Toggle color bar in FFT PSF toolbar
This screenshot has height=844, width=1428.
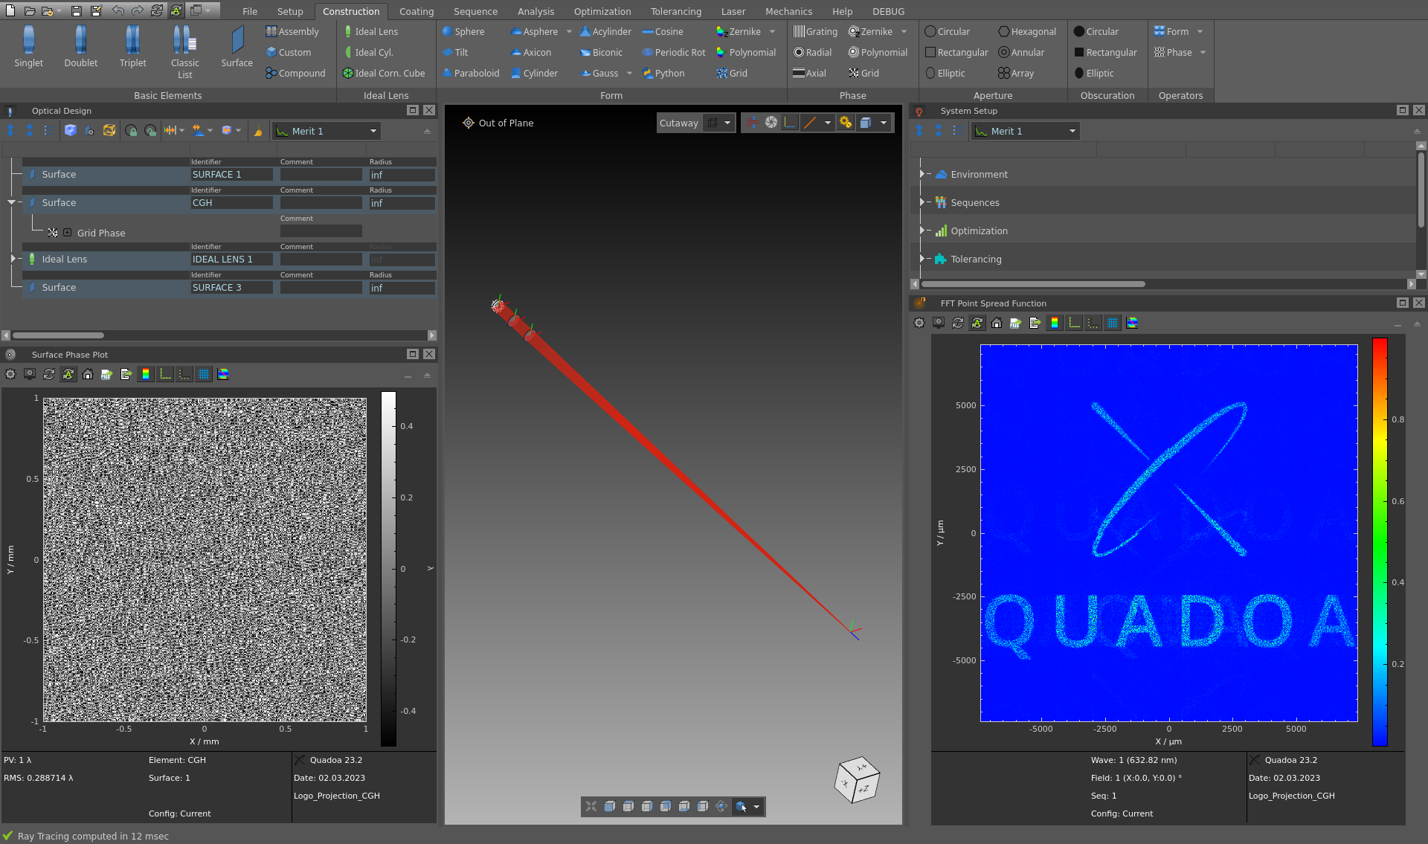point(1055,323)
